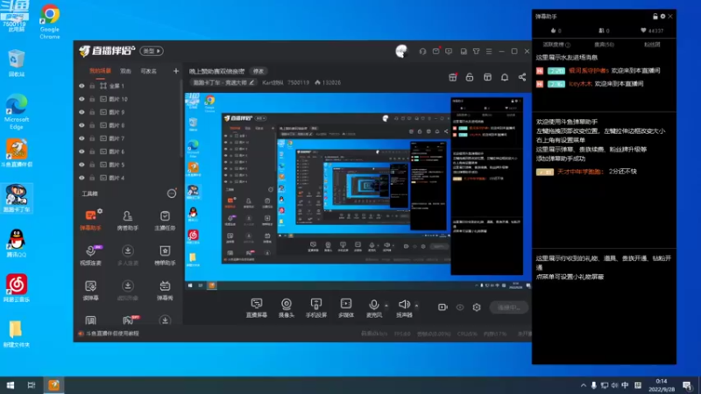Open the 弹幕秀 tool
The width and height of the screenshot is (701, 394).
(165, 290)
